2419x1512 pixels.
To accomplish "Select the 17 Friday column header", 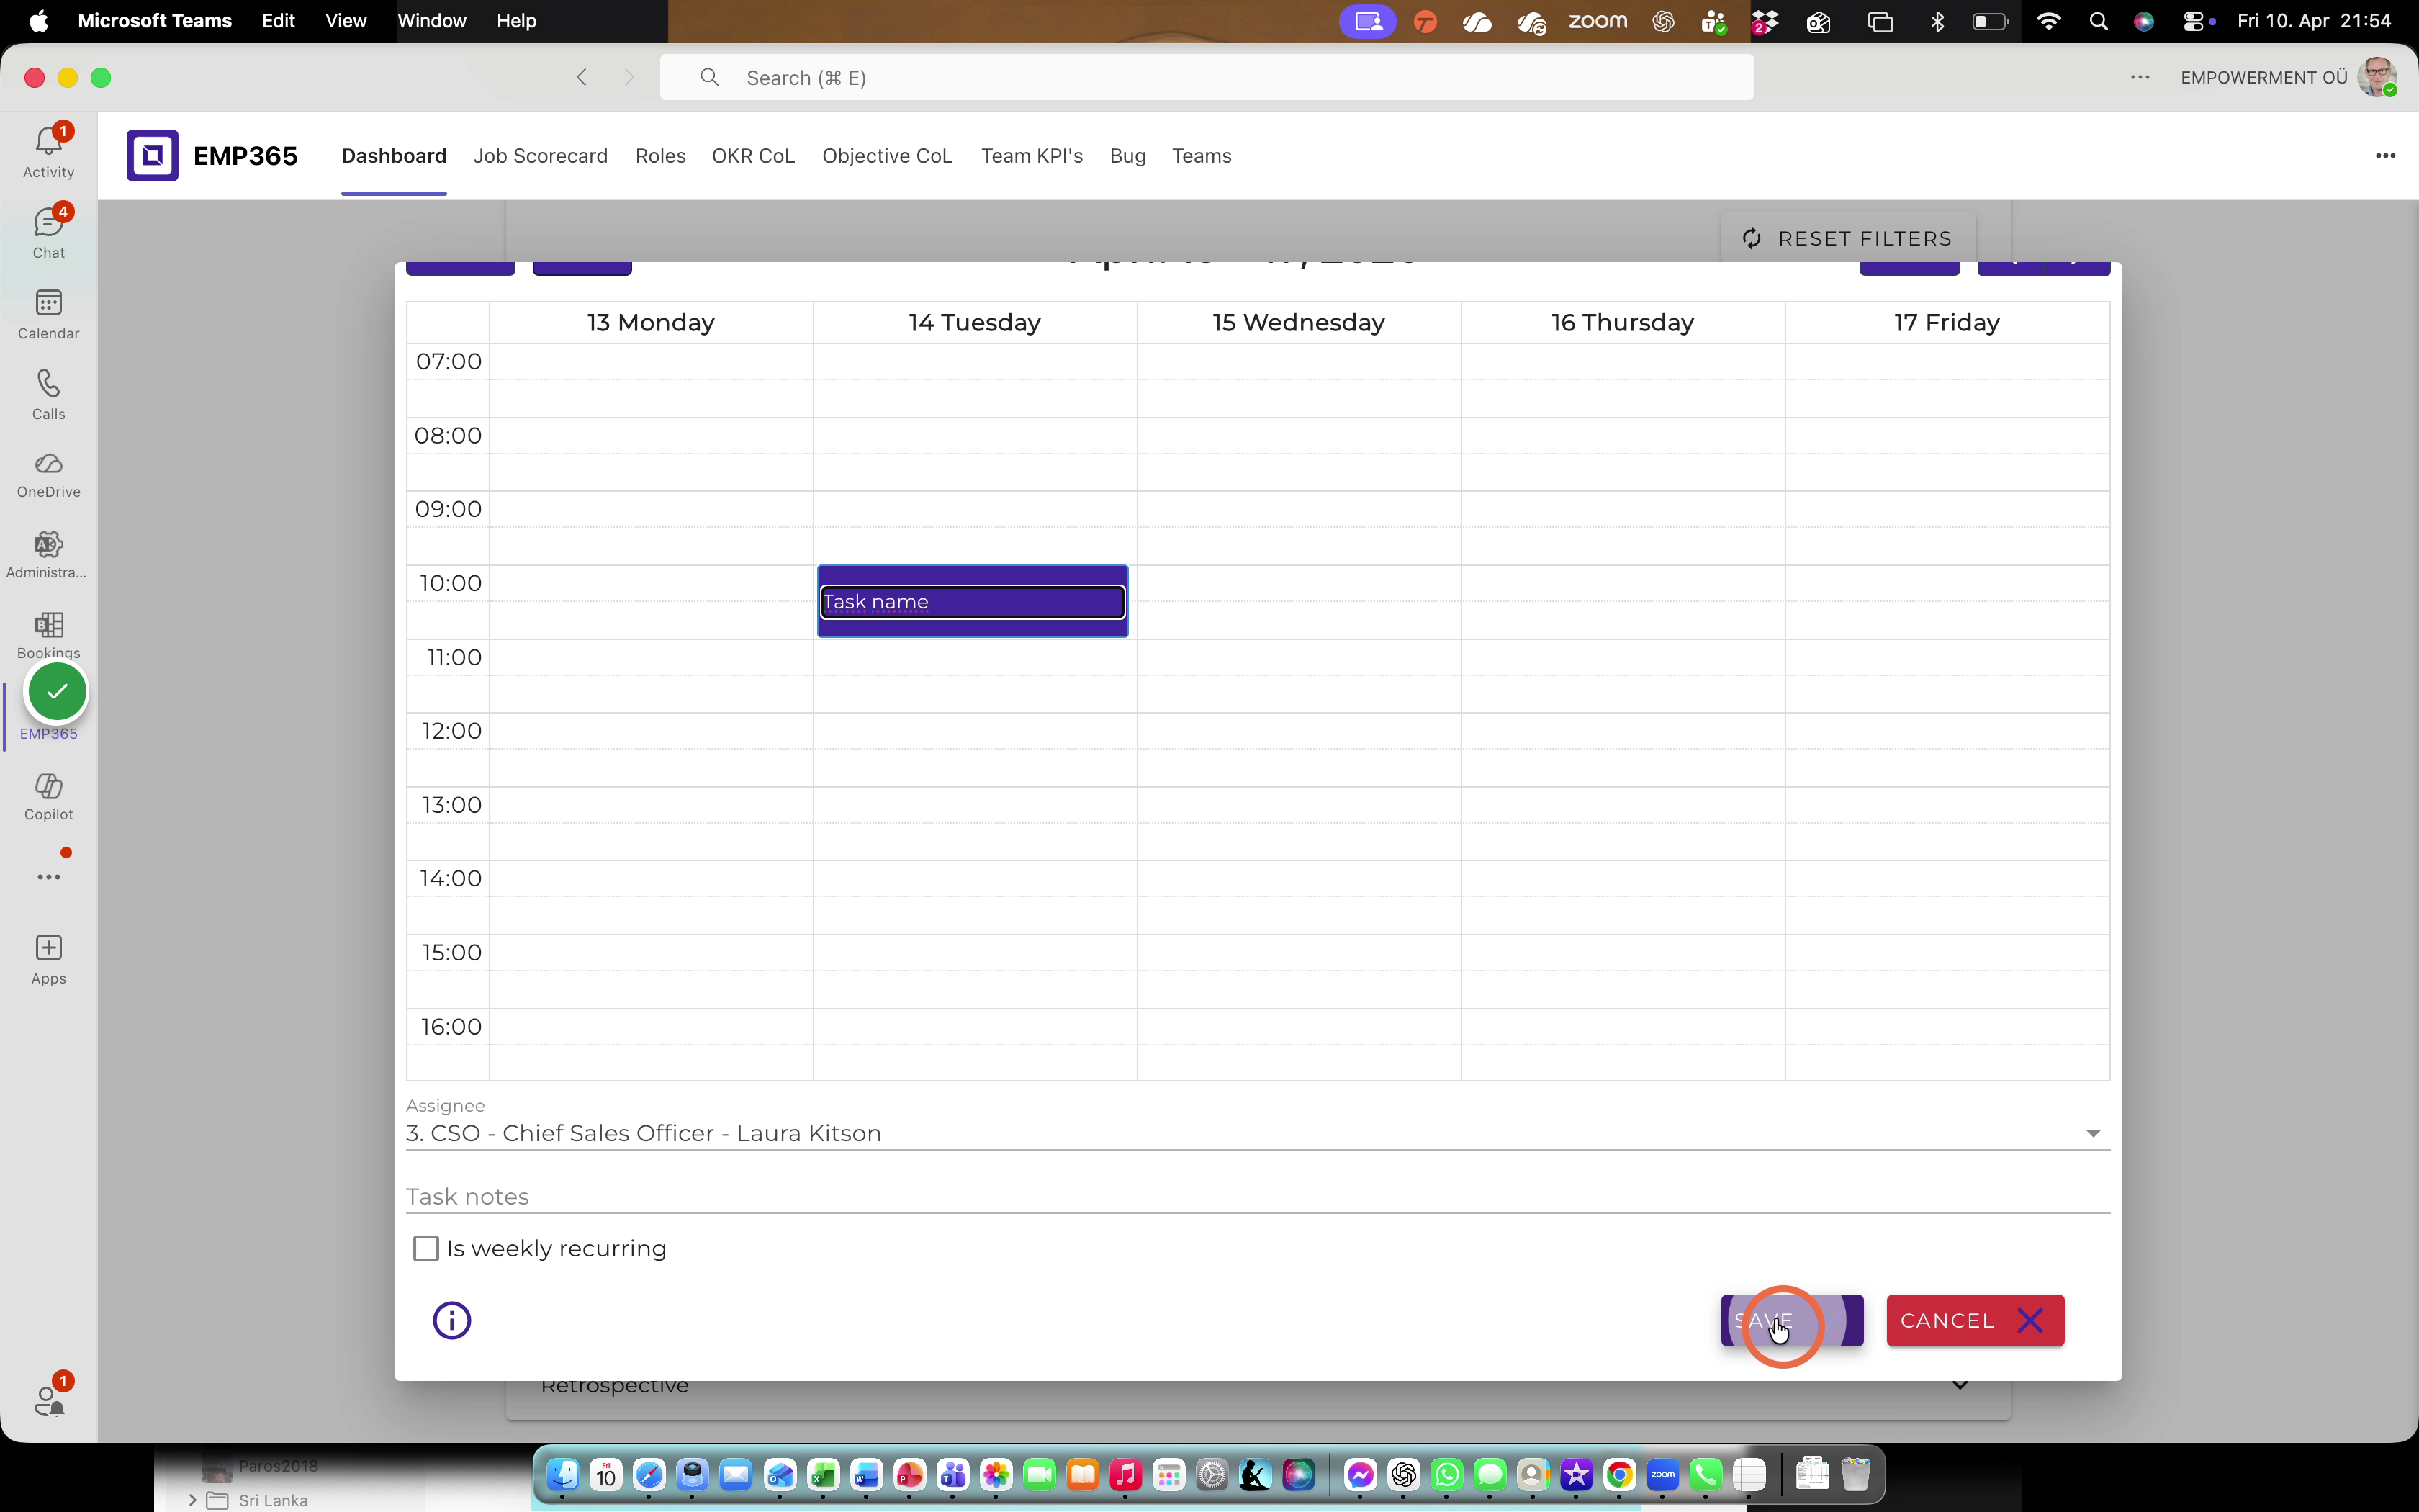I will point(1946,322).
